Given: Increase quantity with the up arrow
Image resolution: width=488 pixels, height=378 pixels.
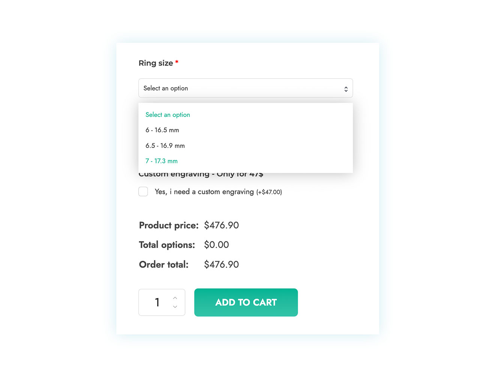Looking at the screenshot, I should (175, 298).
